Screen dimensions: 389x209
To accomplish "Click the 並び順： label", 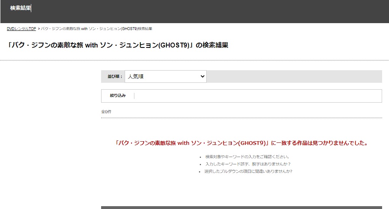I will pyautogui.click(x=115, y=77).
